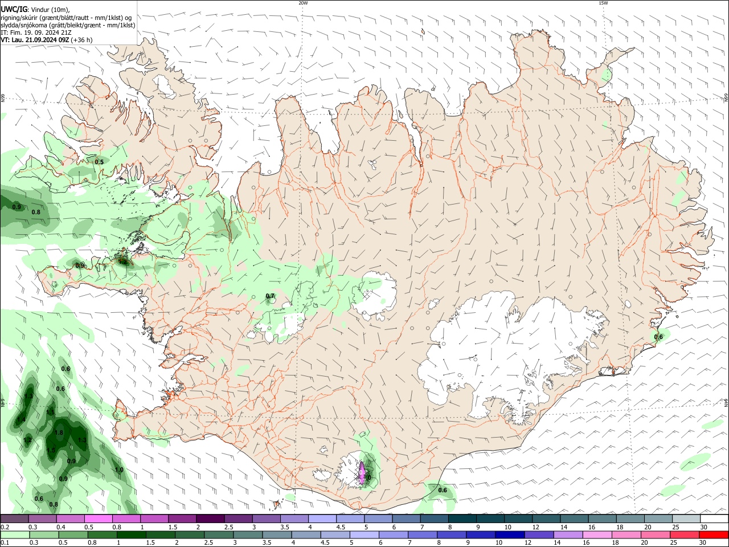729x547 pixels.
Task: Click the "0.1" label in the rain legend
Action: pyautogui.click(x=5, y=542)
